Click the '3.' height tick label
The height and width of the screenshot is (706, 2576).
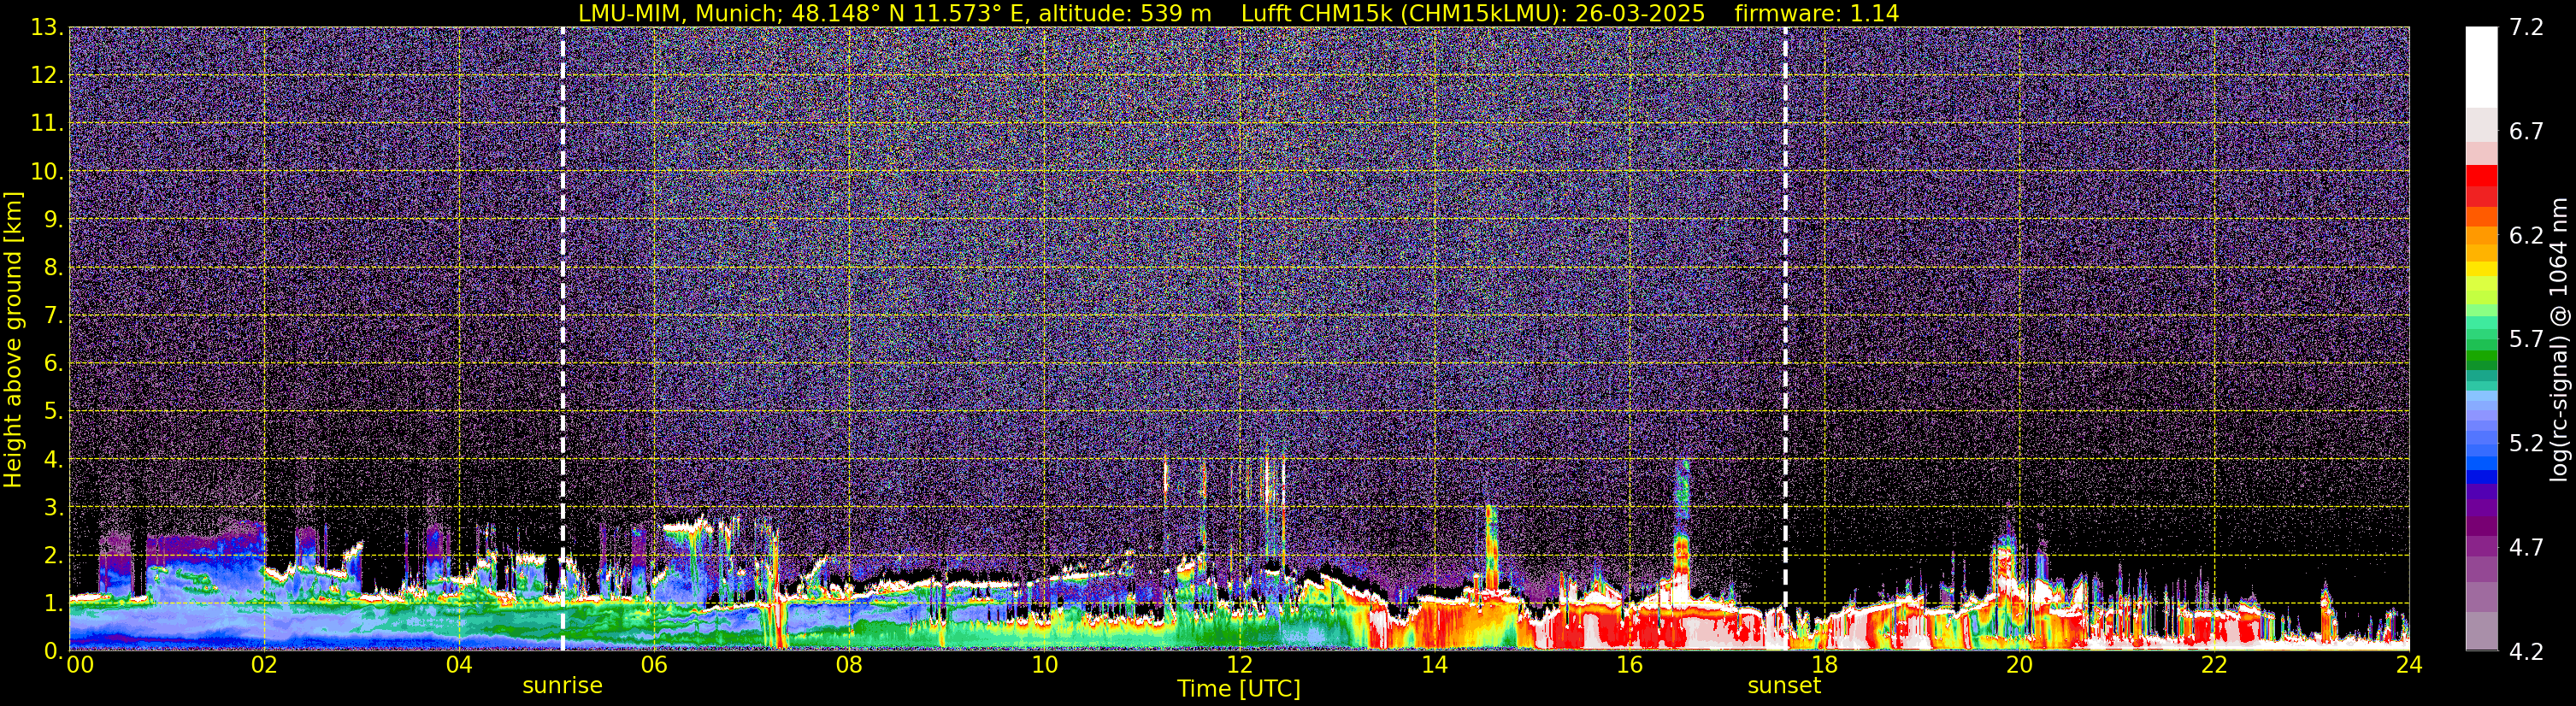(52, 507)
